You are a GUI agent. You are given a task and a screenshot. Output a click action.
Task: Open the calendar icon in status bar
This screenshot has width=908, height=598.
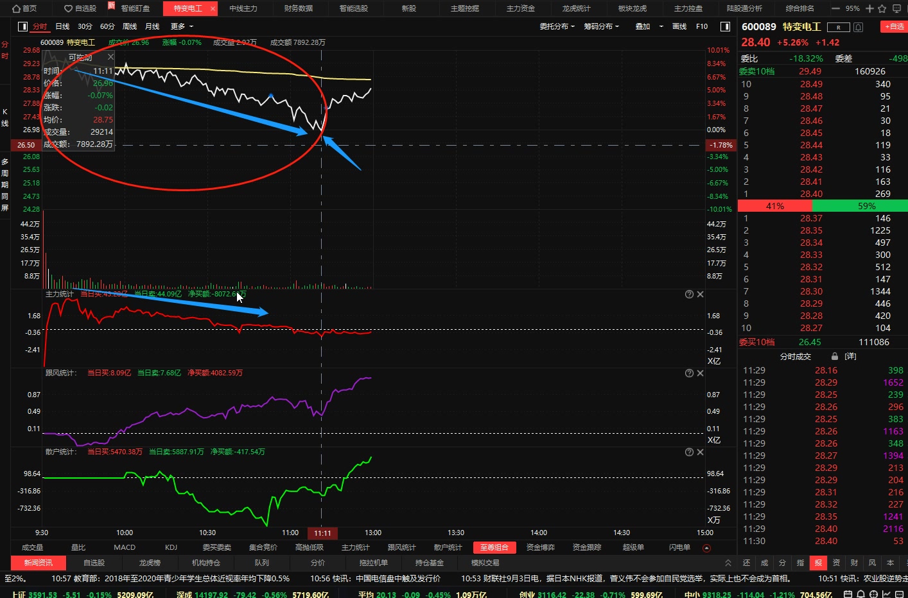848,594
